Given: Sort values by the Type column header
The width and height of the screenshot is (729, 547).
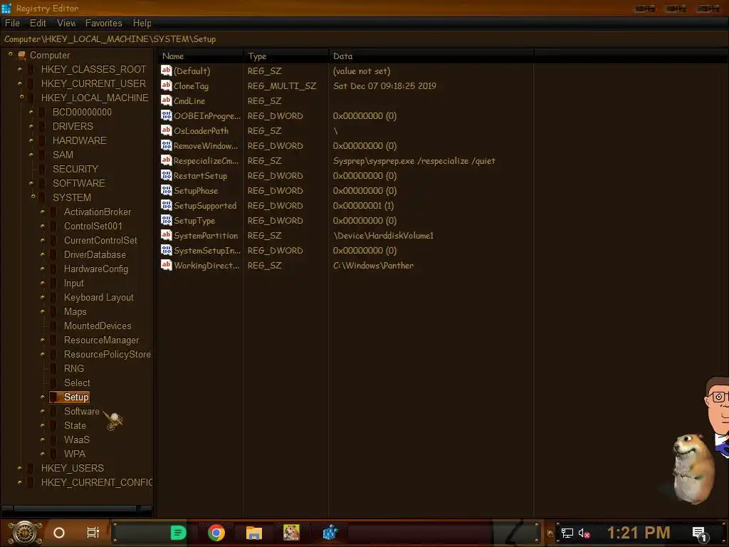Looking at the screenshot, I should click(x=286, y=56).
